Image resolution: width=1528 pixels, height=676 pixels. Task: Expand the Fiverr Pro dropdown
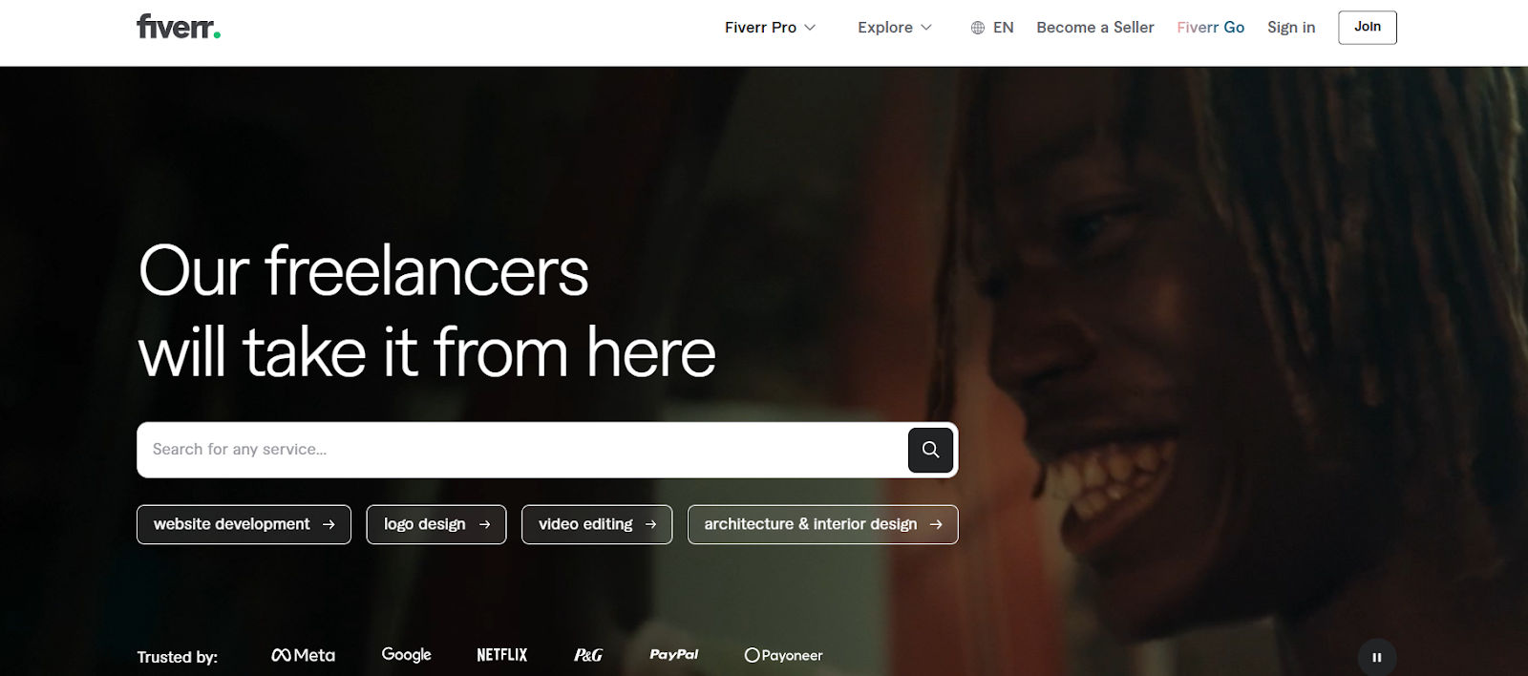770,28
